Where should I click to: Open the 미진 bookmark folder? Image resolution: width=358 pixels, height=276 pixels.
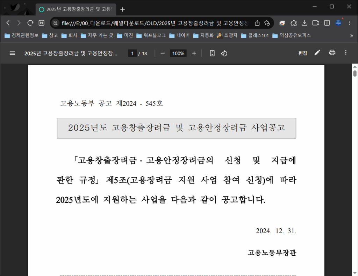click(125, 35)
